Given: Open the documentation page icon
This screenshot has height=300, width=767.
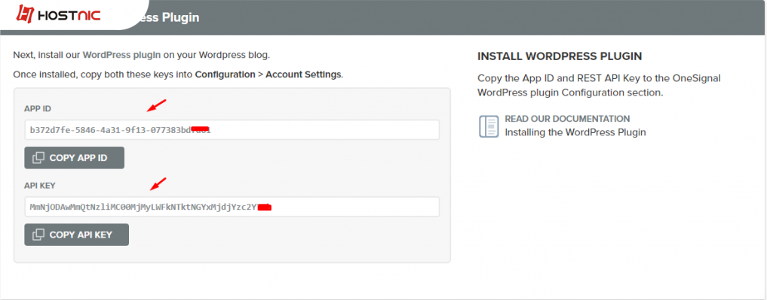Looking at the screenshot, I should point(488,126).
